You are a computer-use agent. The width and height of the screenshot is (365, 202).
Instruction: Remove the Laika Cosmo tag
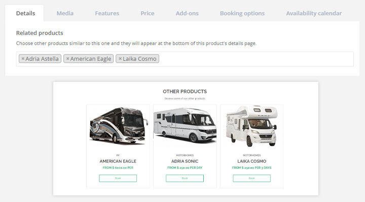[120, 59]
